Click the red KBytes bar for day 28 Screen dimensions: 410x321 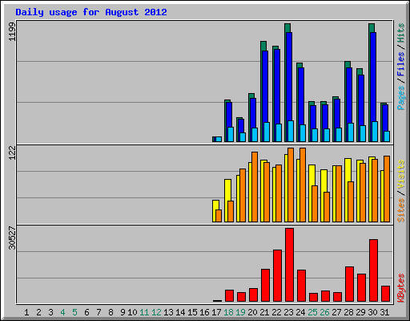click(x=349, y=284)
